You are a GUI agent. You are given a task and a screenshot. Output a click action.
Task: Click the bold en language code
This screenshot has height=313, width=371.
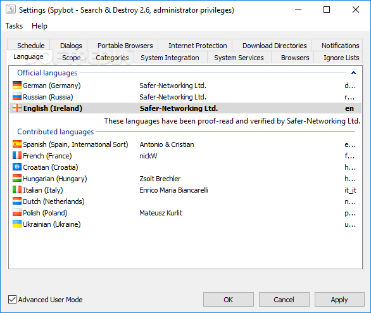[349, 108]
